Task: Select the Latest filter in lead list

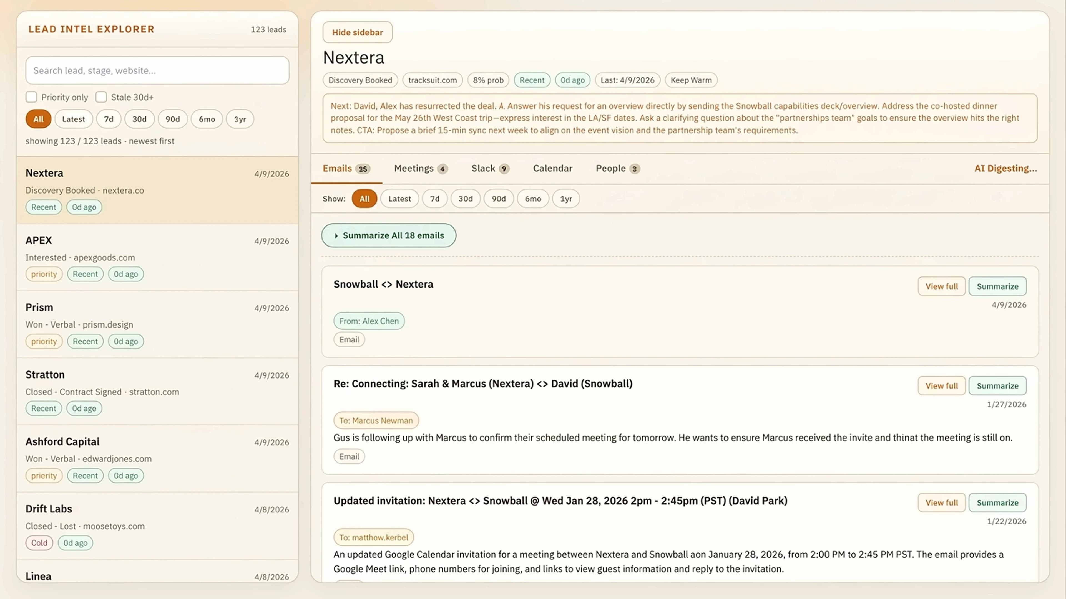Action: pos(74,119)
